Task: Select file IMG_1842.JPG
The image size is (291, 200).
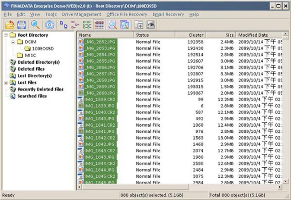Action: [x=99, y=144]
